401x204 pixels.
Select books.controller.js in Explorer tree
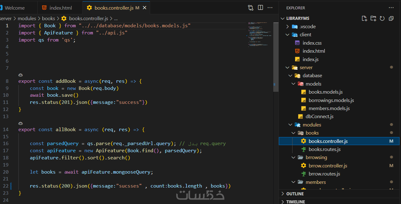point(339,141)
